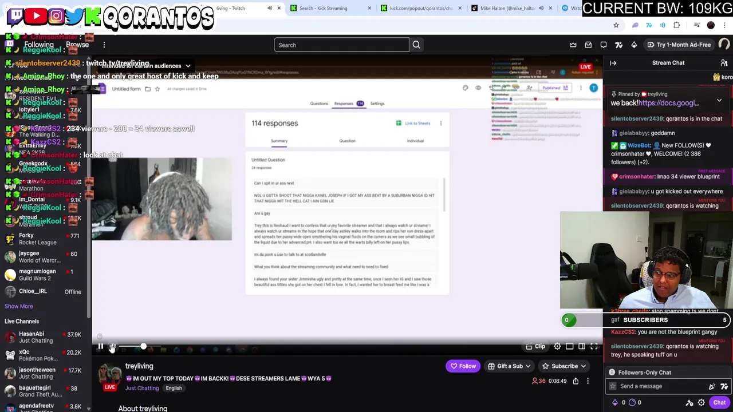733x412 pixels.
Task: Click the Bits balance icon under chat
Action: [x=615, y=403]
